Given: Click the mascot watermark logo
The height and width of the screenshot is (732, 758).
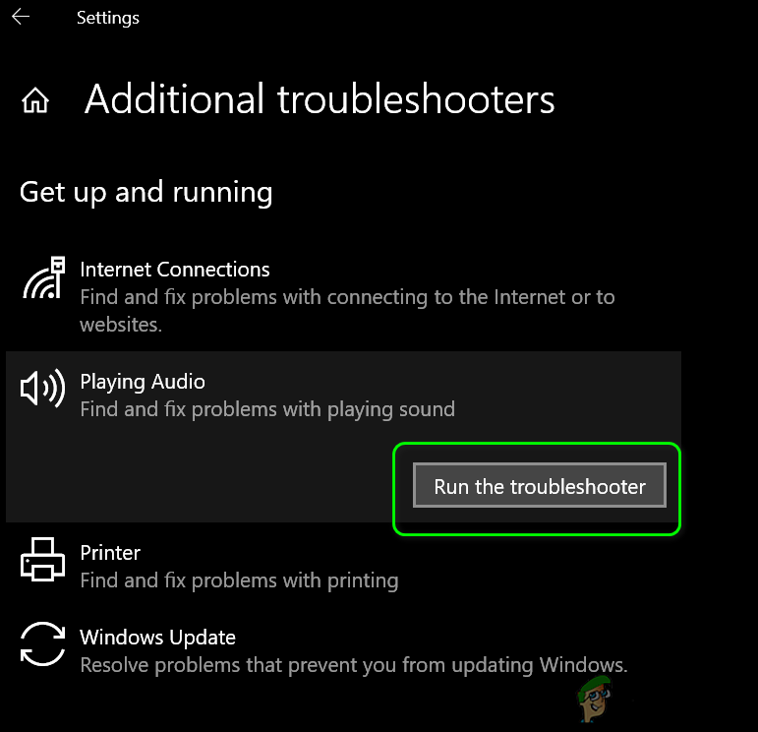Looking at the screenshot, I should 594,700.
